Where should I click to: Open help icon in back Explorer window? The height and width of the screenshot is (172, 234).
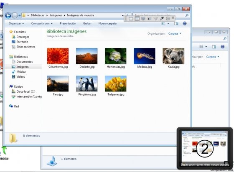pos(222,47)
